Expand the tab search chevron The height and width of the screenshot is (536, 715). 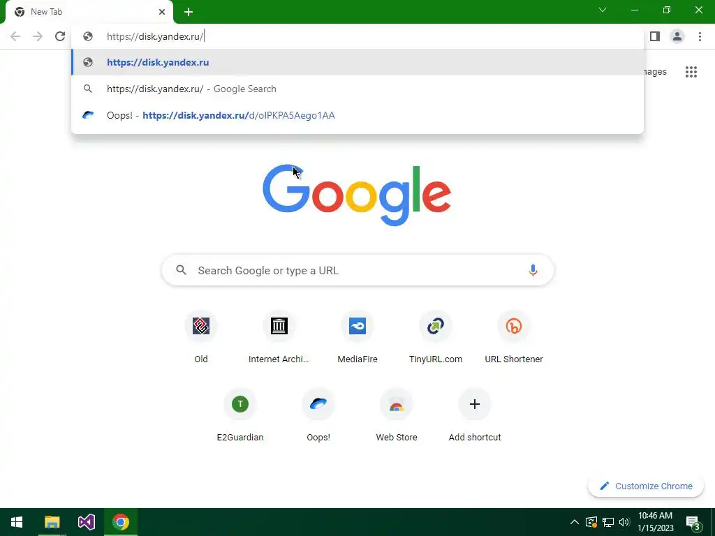pyautogui.click(x=603, y=10)
